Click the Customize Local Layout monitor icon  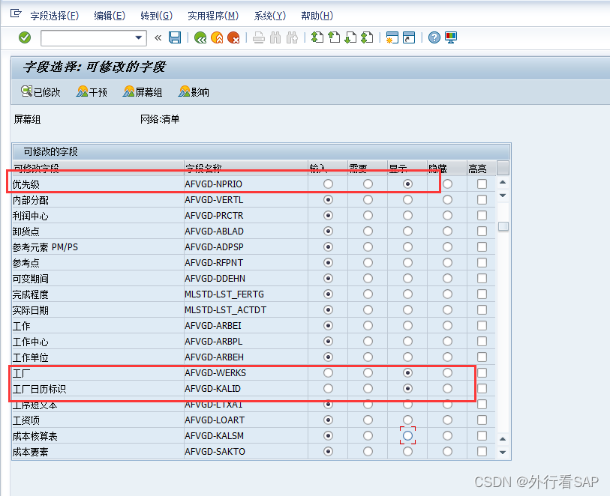tap(451, 37)
